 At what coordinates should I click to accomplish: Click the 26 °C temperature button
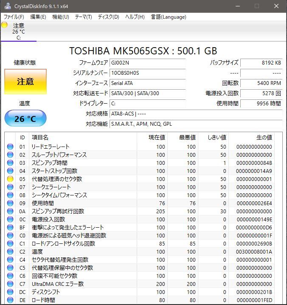[25, 118]
